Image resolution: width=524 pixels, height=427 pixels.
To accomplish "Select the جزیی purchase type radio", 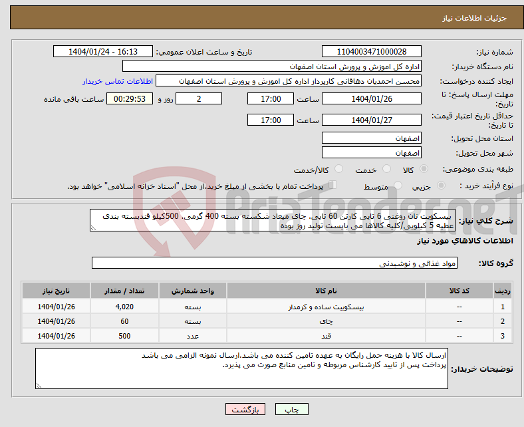I will [441, 186].
